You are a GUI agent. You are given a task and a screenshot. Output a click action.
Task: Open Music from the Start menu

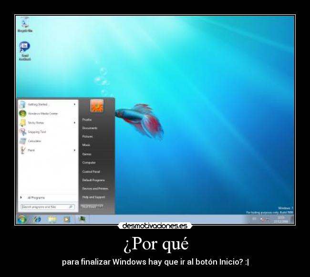86,145
